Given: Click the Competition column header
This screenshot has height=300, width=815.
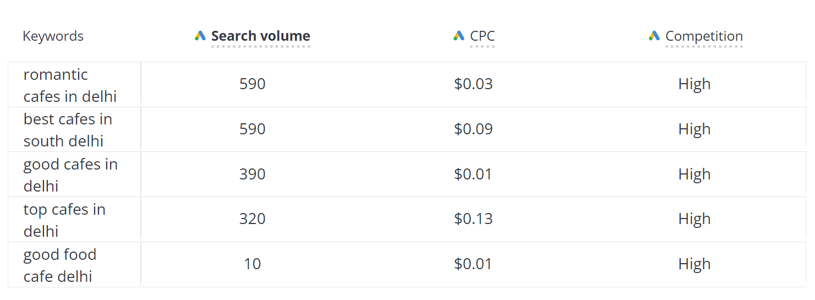Looking at the screenshot, I should (704, 36).
